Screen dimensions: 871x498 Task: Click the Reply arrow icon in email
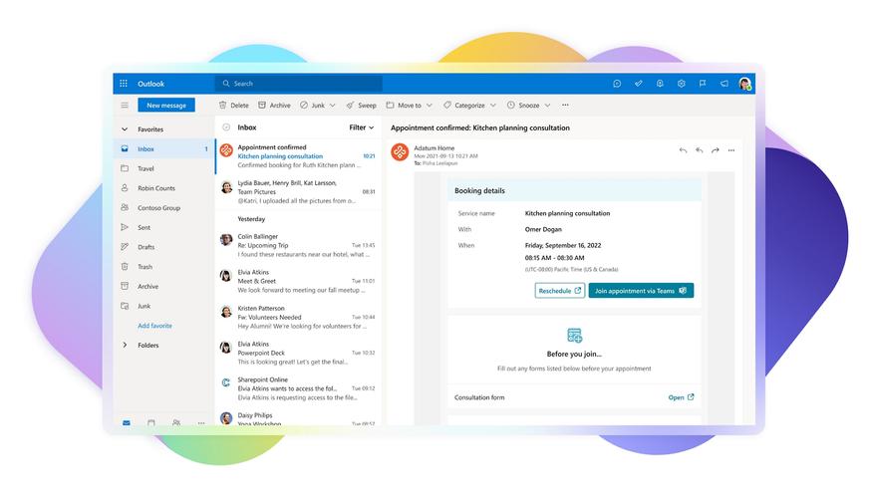click(683, 150)
